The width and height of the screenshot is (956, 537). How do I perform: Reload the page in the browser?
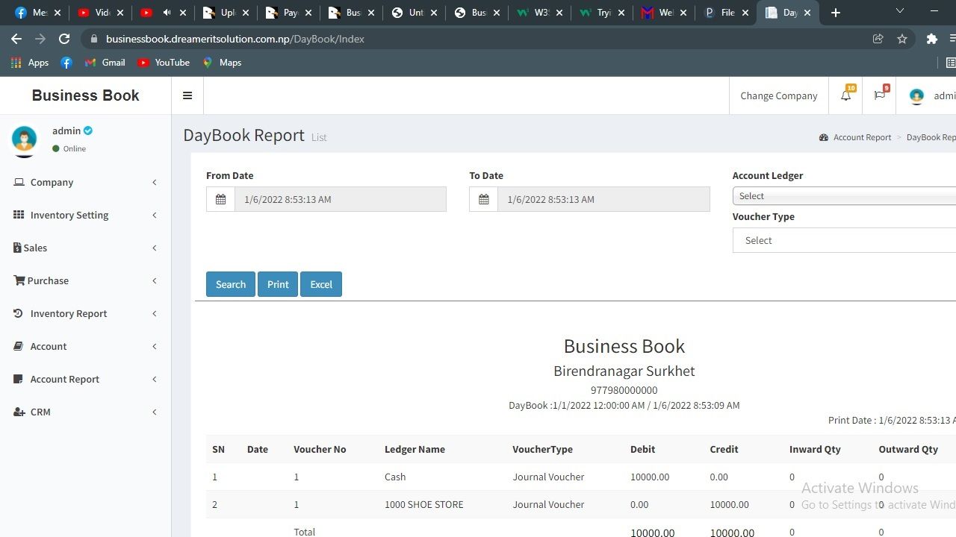click(x=64, y=39)
